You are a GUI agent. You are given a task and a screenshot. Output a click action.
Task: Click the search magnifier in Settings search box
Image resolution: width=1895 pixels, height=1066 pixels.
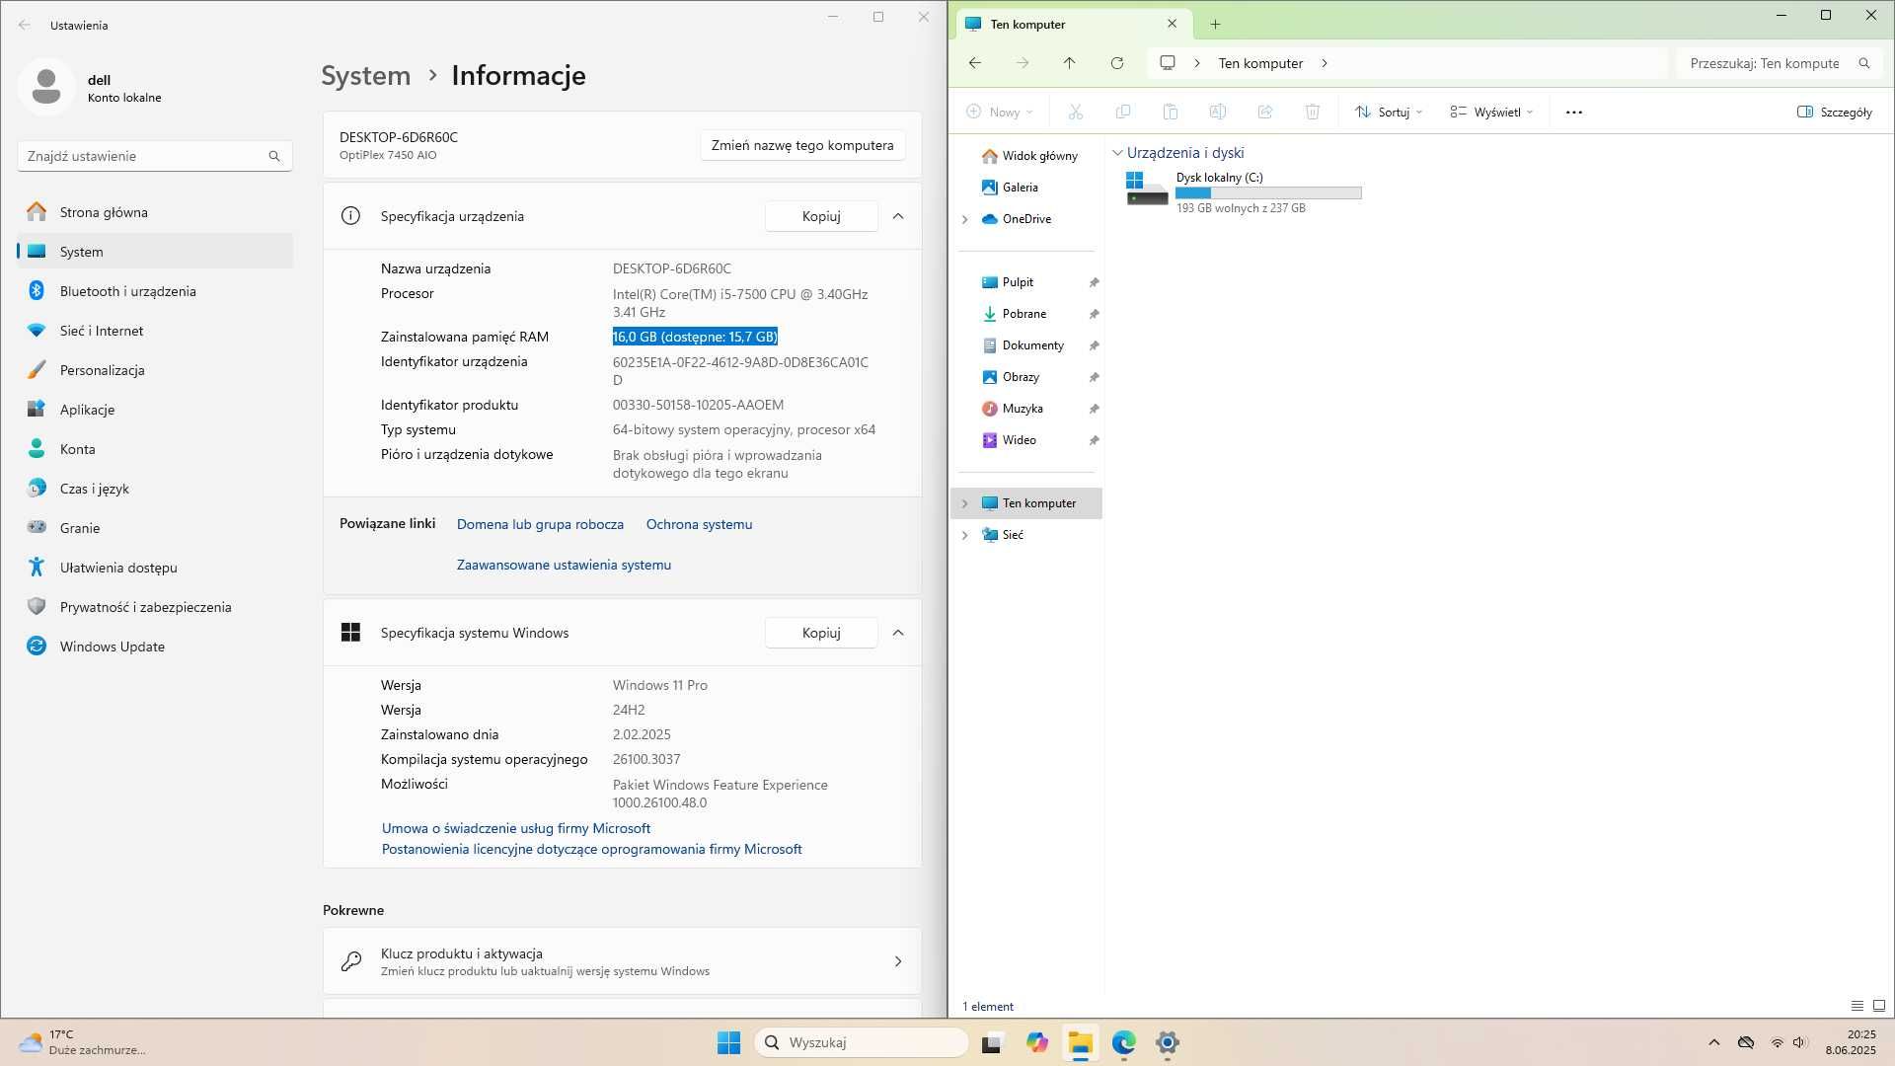[274, 156]
